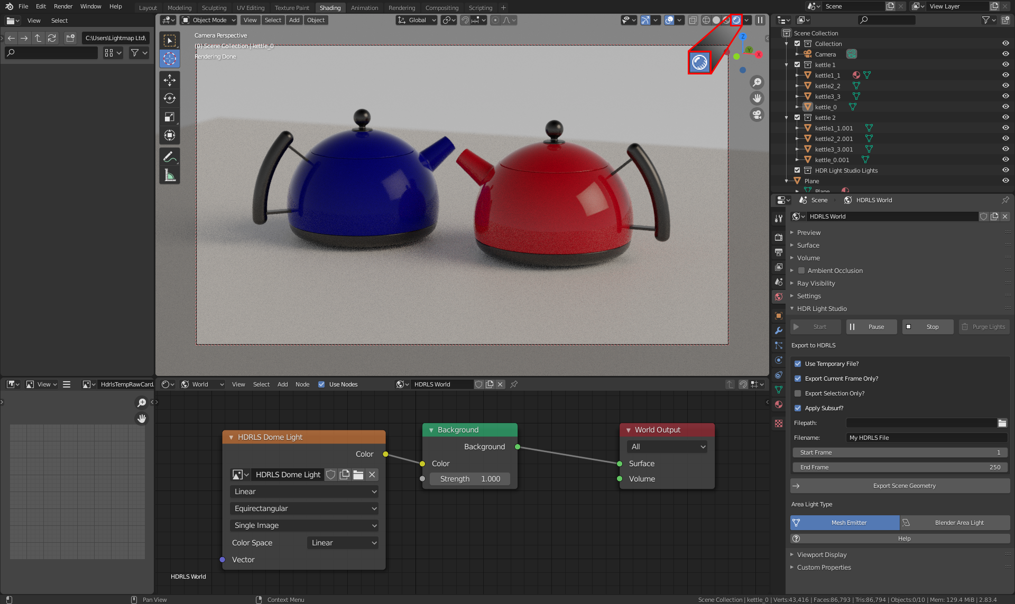Toggle Use Nodes checkbox
Screen dimensions: 1015x604
tap(321, 384)
